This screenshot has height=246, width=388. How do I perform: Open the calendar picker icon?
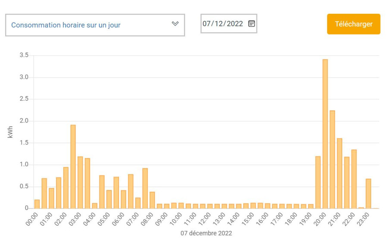pos(251,24)
